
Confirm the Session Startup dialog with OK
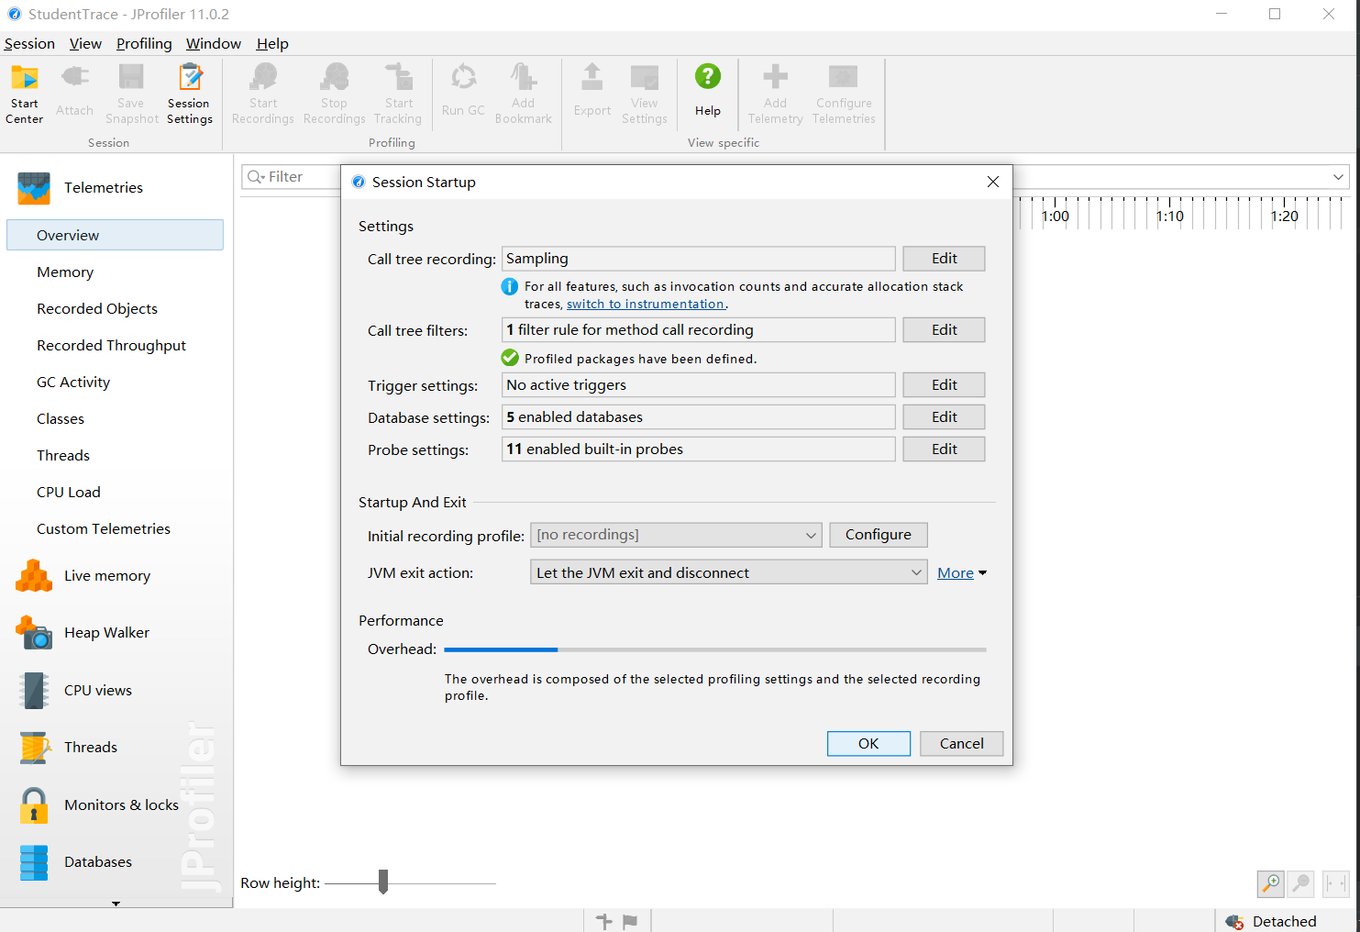click(x=868, y=744)
